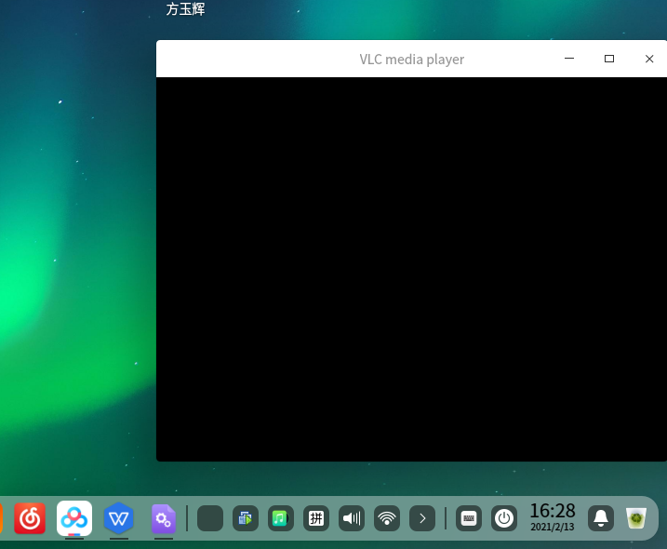
Task: Click the VLC video display area
Action: coord(411,269)
